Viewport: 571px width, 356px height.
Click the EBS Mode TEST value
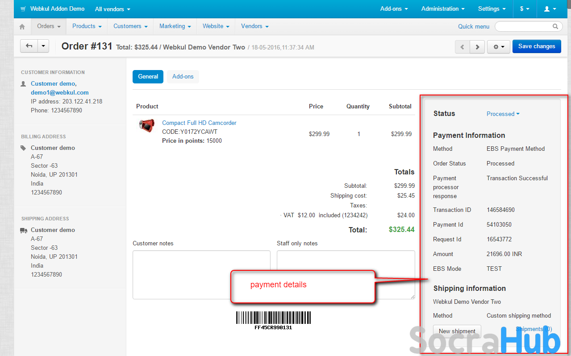494,269
